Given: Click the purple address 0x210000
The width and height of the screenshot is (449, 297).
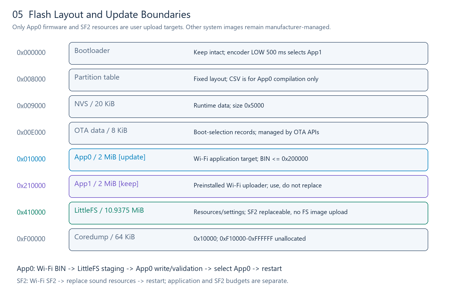Looking at the screenshot, I should click(x=31, y=186).
